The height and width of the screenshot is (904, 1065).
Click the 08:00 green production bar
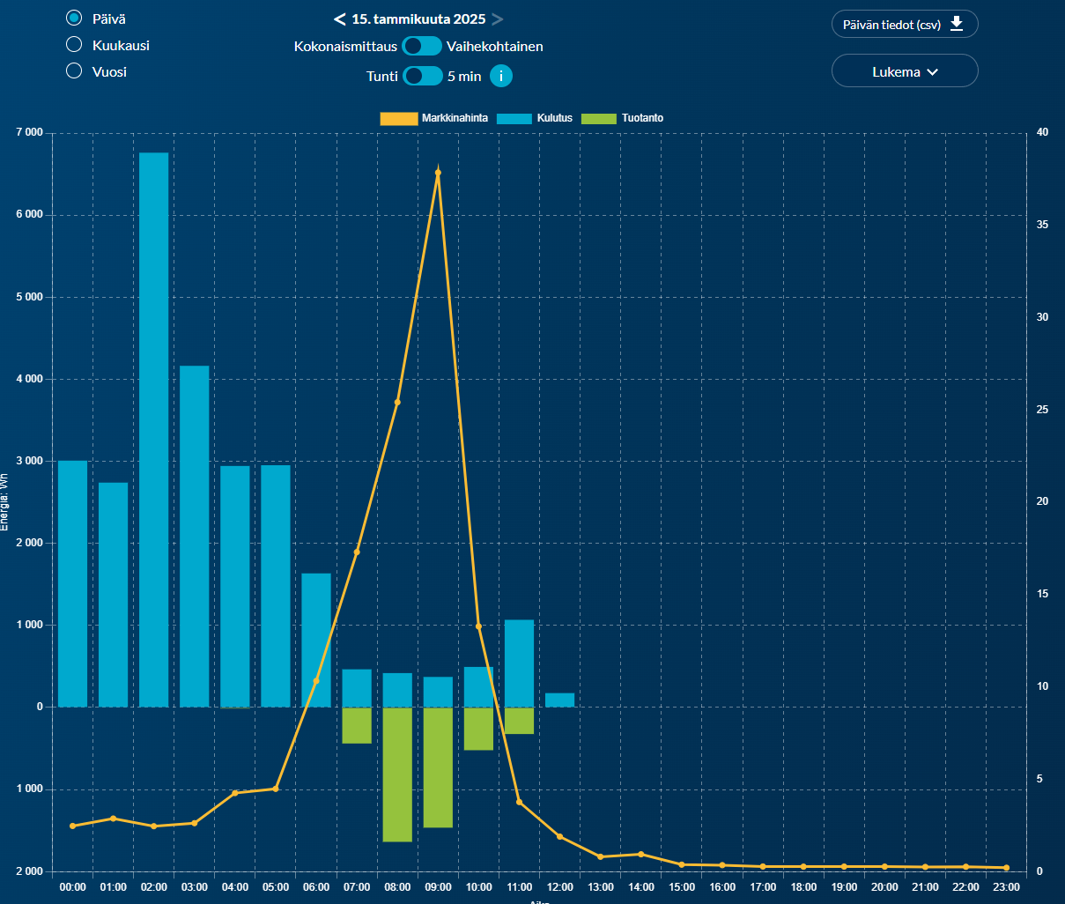point(397,774)
